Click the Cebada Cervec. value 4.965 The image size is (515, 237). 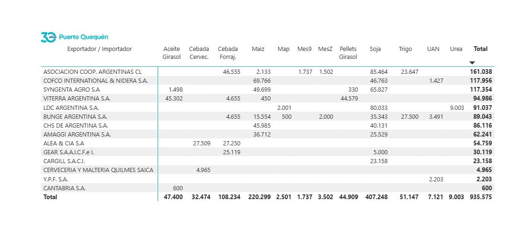click(203, 170)
